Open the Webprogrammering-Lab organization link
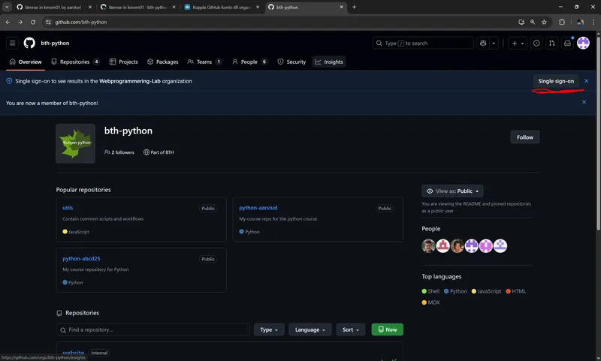 (x=129, y=81)
